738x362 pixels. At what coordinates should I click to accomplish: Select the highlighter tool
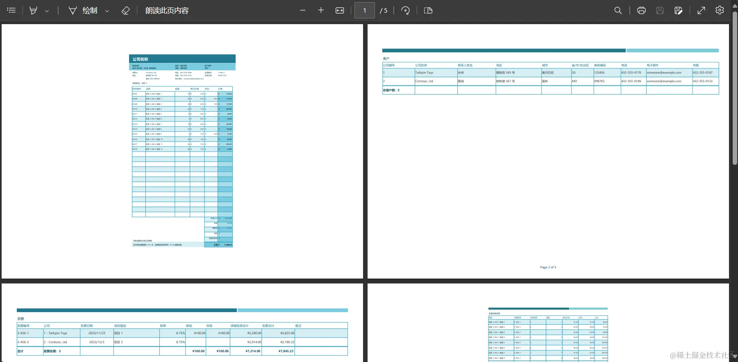[x=34, y=10]
